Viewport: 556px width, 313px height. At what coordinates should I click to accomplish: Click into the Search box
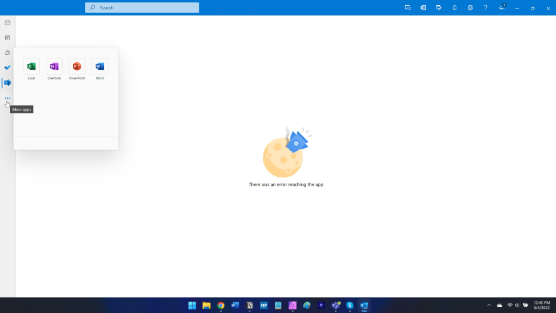(142, 7)
